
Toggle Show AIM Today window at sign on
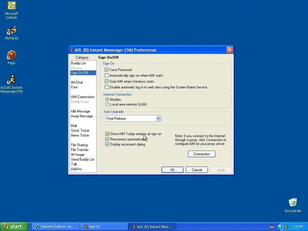coord(107,134)
